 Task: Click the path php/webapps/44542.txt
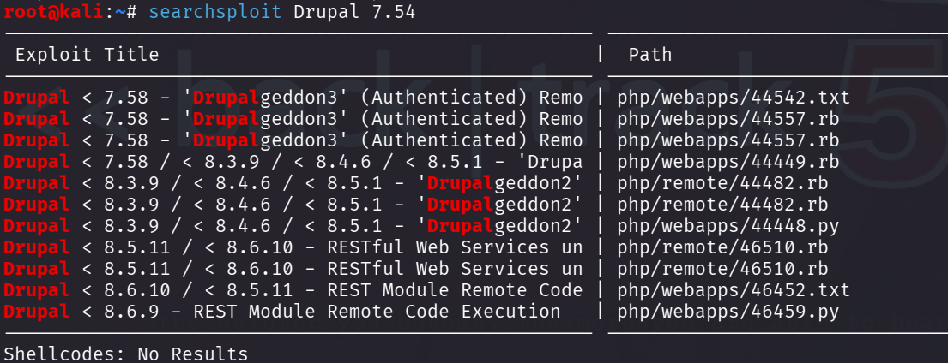tap(734, 98)
